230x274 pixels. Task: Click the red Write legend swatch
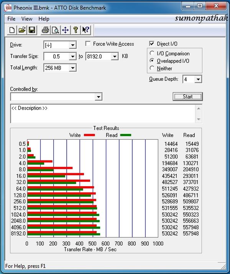[89, 135]
